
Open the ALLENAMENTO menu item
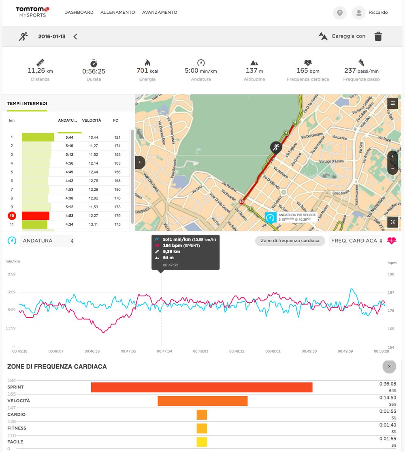(117, 13)
